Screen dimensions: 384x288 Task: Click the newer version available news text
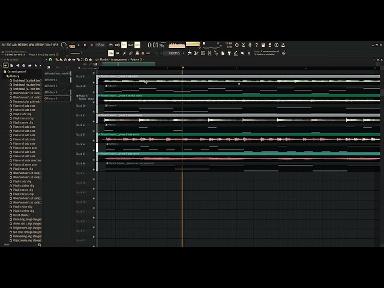point(266,53)
